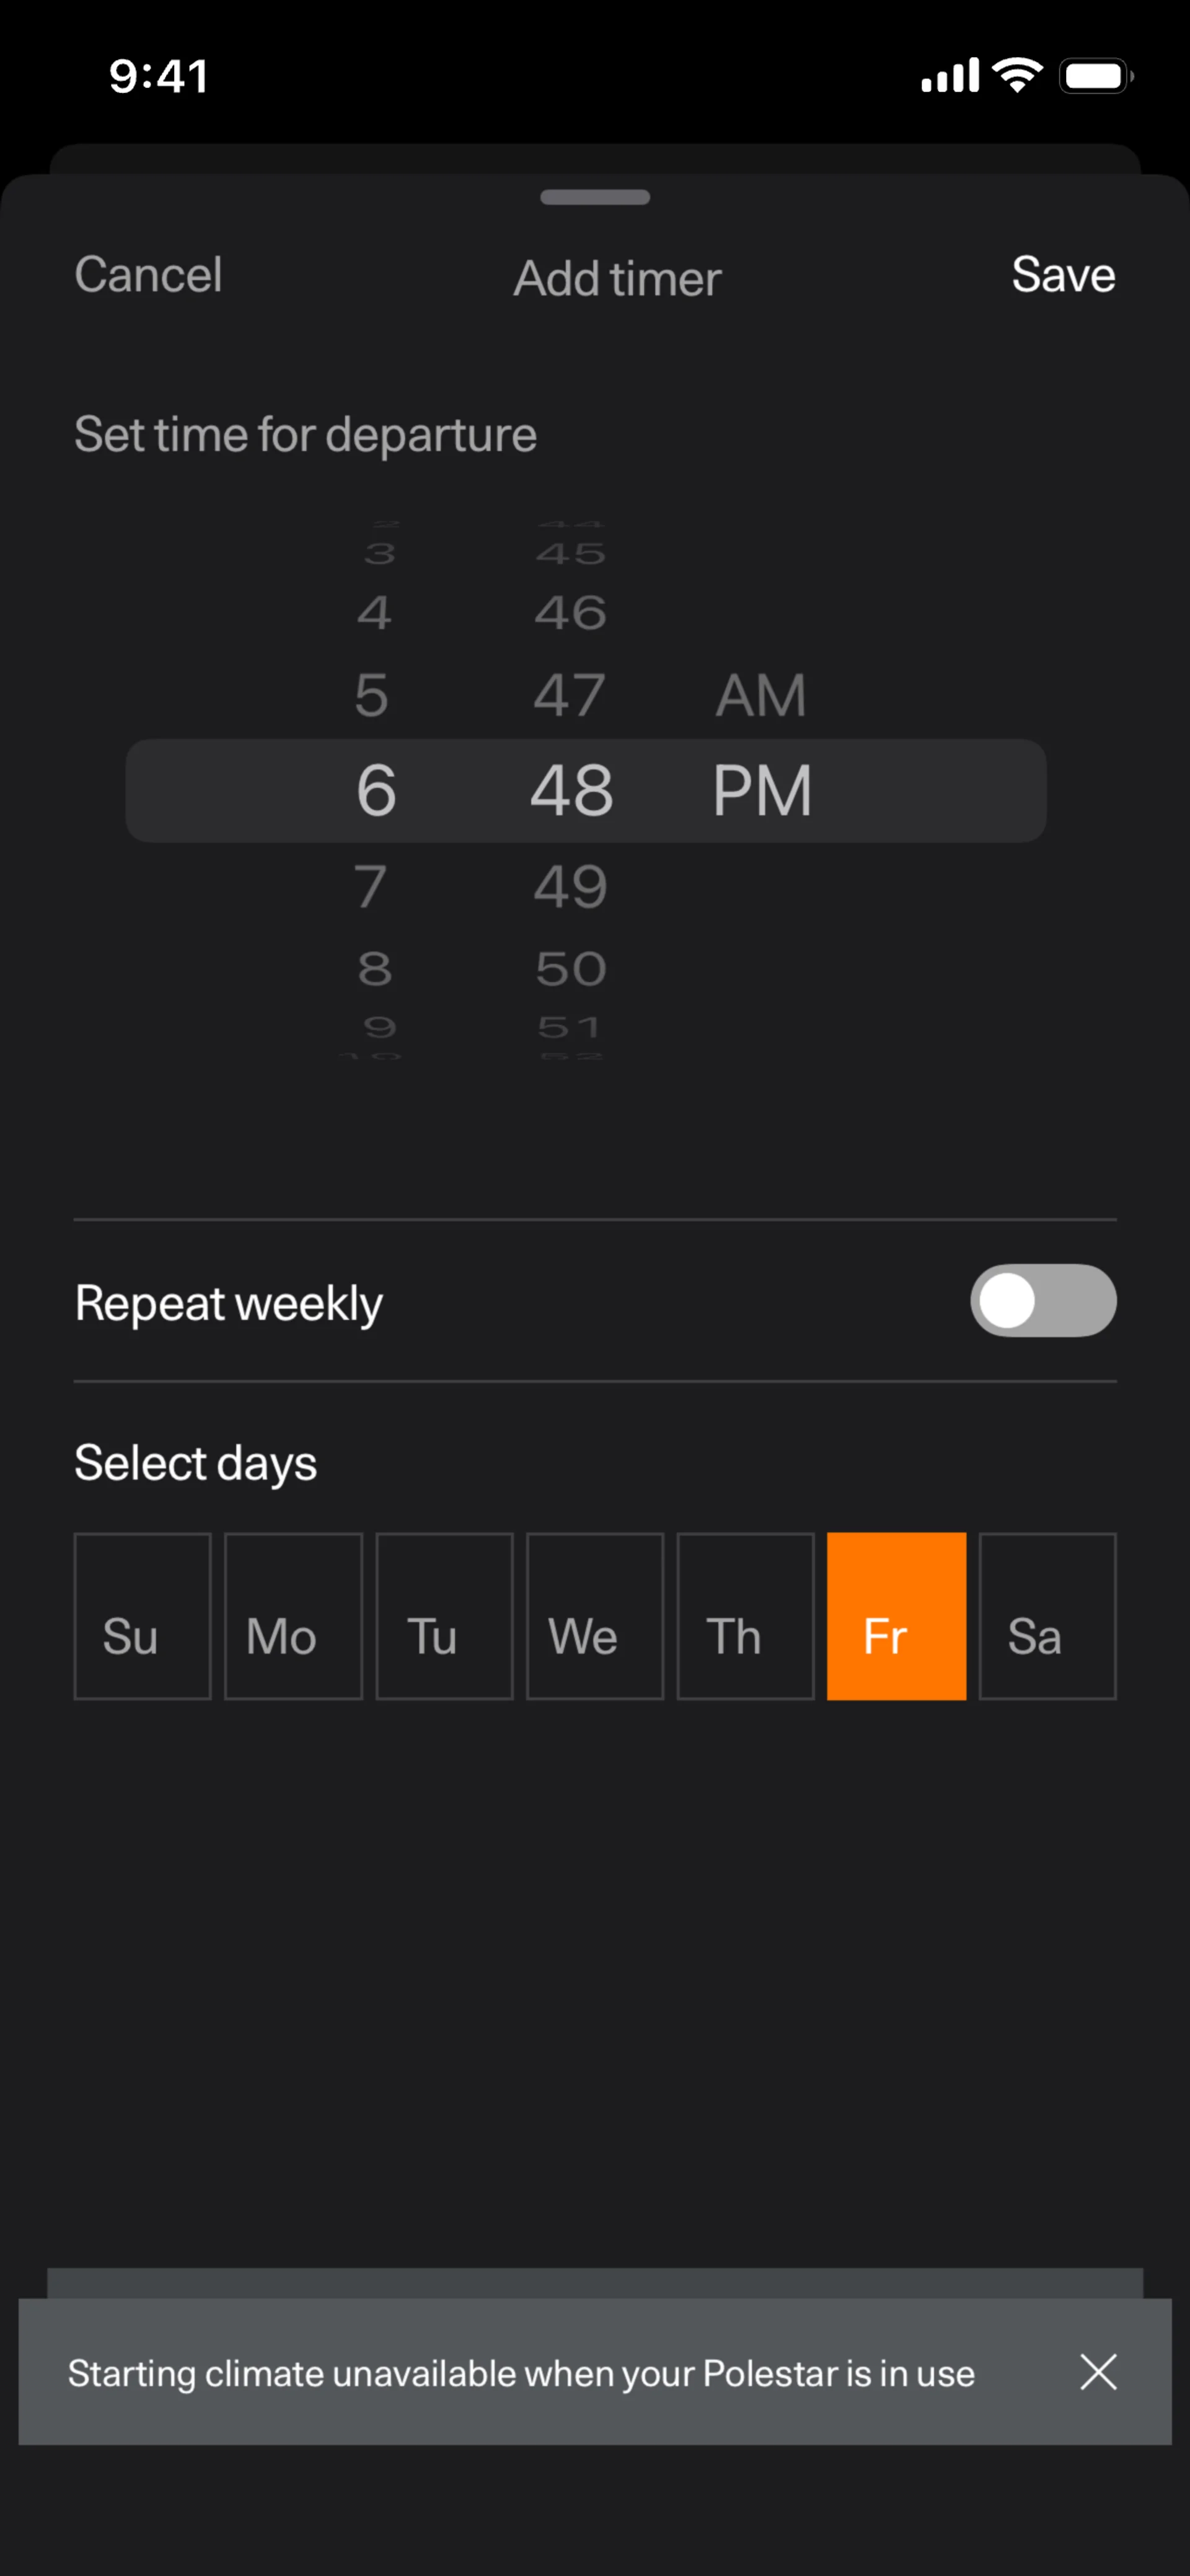Select Thursday day box
Screen dimensions: 1190x2576
pyautogui.click(x=745, y=1616)
